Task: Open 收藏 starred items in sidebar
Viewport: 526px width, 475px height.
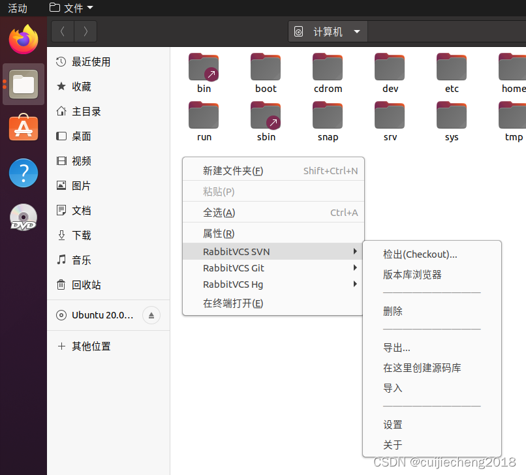Action: point(108,87)
